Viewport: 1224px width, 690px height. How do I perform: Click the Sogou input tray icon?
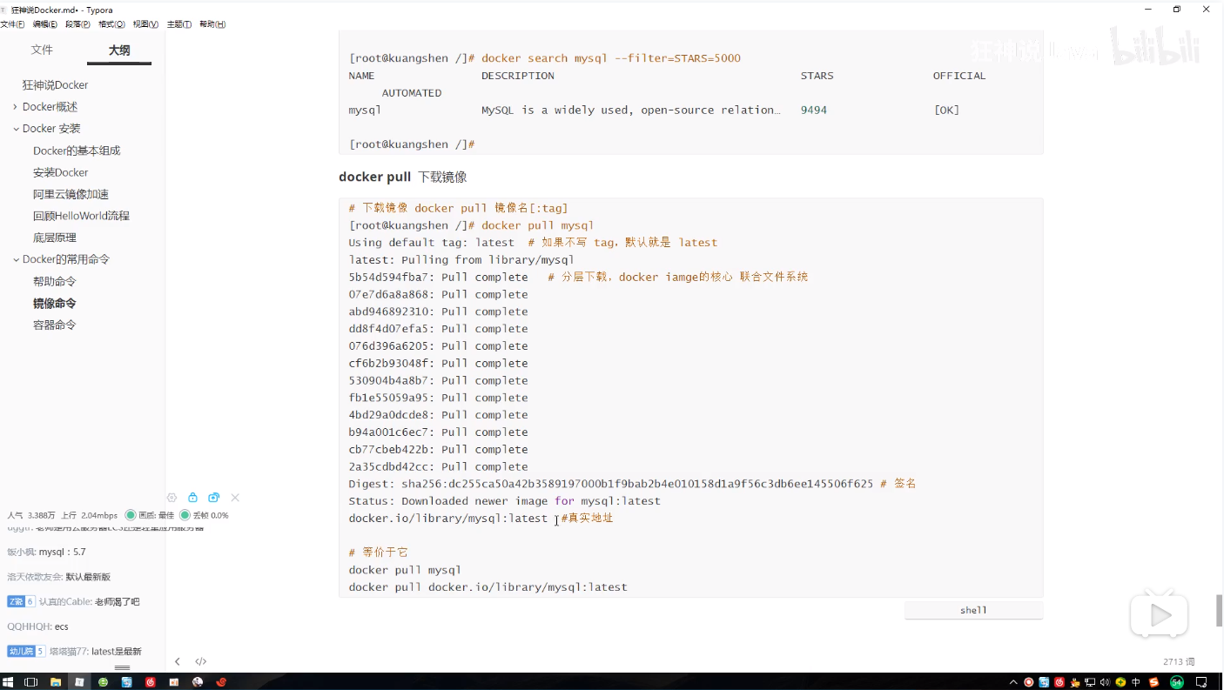1153,682
